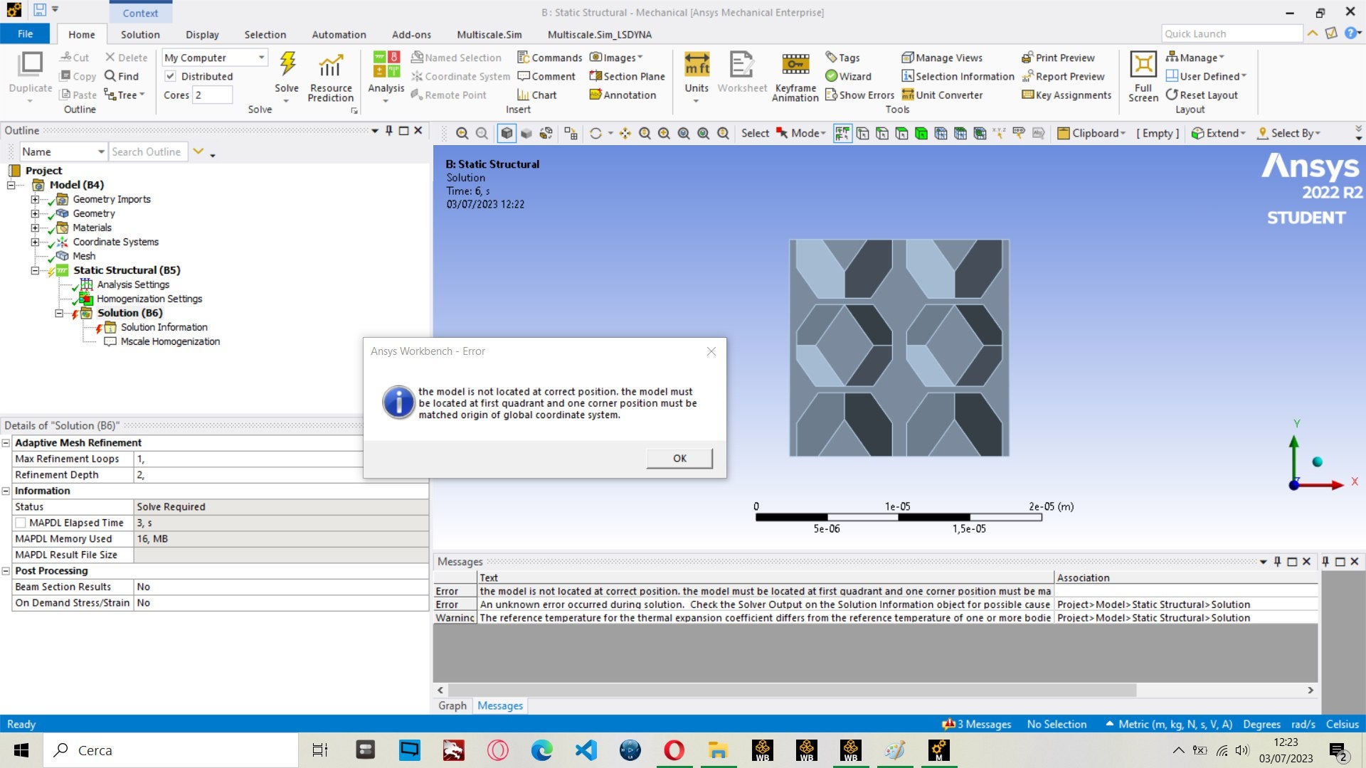The width and height of the screenshot is (1366, 768).
Task: Click the Metric units status bar entry
Action: [1169, 724]
